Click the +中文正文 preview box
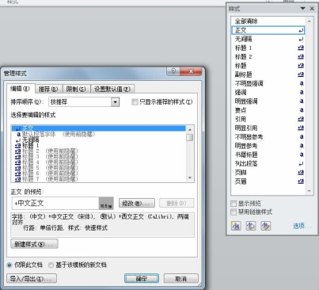The height and width of the screenshot is (290, 319). coord(63,203)
